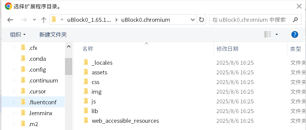Refresh the current folder view
The image size is (306, 130).
coord(201,20)
